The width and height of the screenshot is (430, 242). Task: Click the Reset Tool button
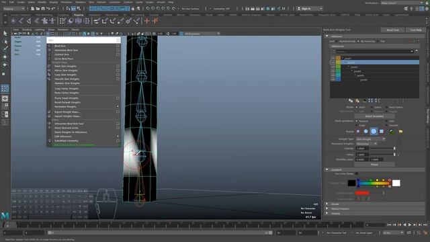point(392,30)
